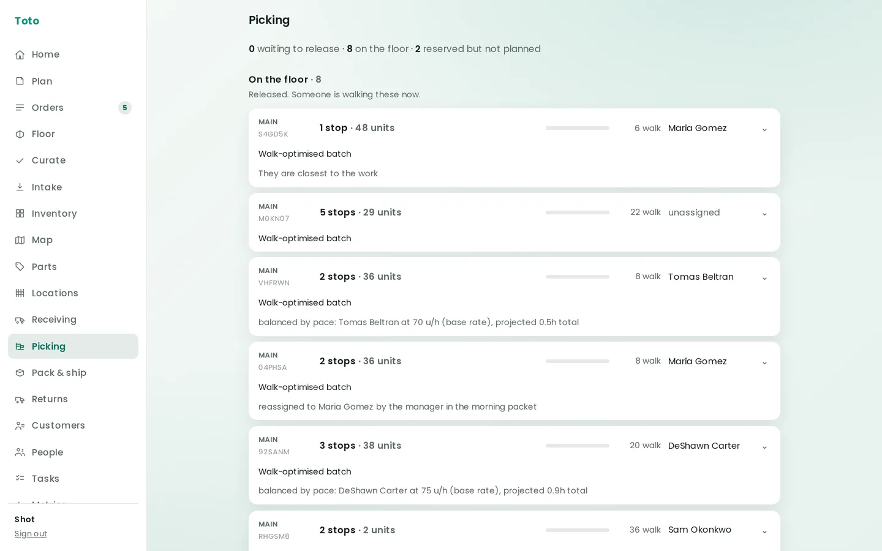This screenshot has width=882, height=551.
Task: Click the Inventory grid icon
Action: 20,214
